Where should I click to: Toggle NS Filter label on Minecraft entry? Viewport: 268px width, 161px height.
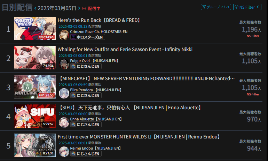tap(253, 94)
